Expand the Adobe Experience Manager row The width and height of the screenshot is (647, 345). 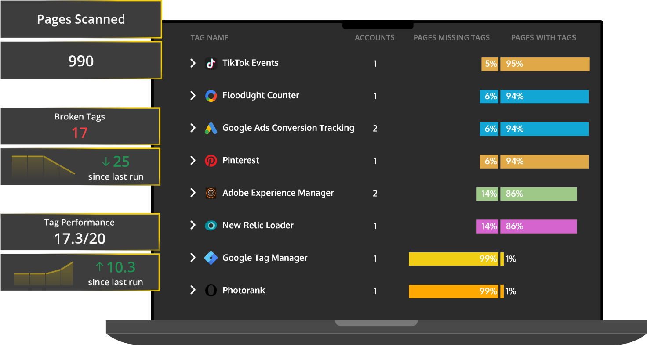[x=193, y=193]
